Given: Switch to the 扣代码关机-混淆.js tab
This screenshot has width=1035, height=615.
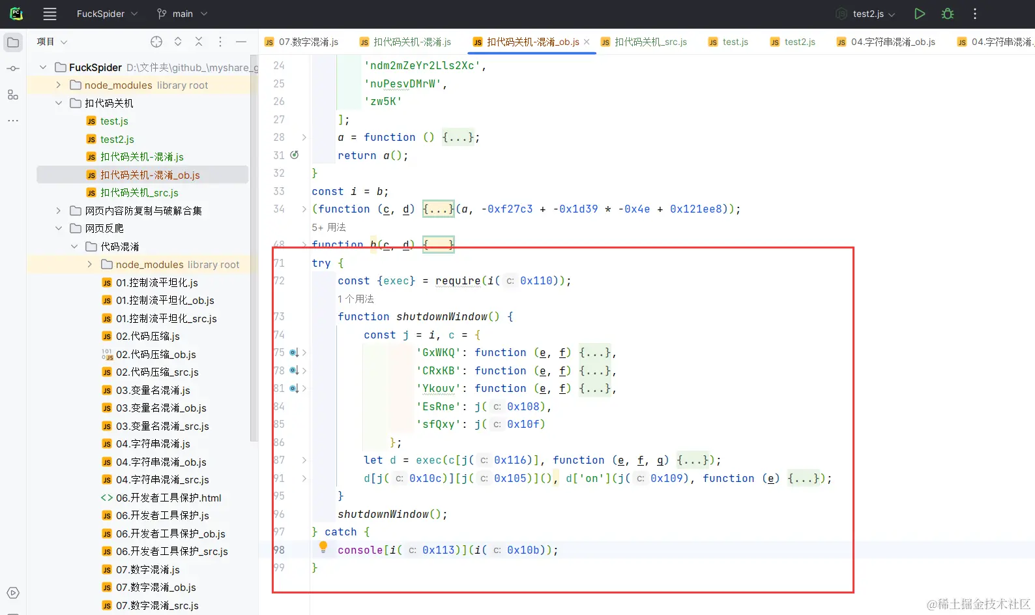Looking at the screenshot, I should [405, 42].
